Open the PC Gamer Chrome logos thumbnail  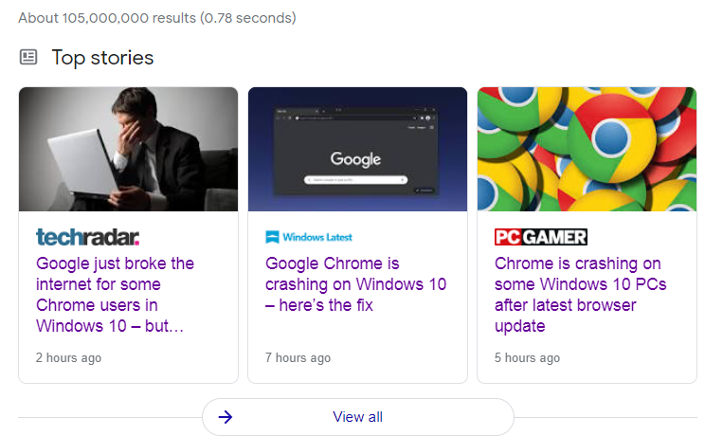point(587,149)
